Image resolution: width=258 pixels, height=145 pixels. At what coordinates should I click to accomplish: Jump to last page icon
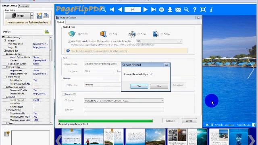(x=153, y=9)
